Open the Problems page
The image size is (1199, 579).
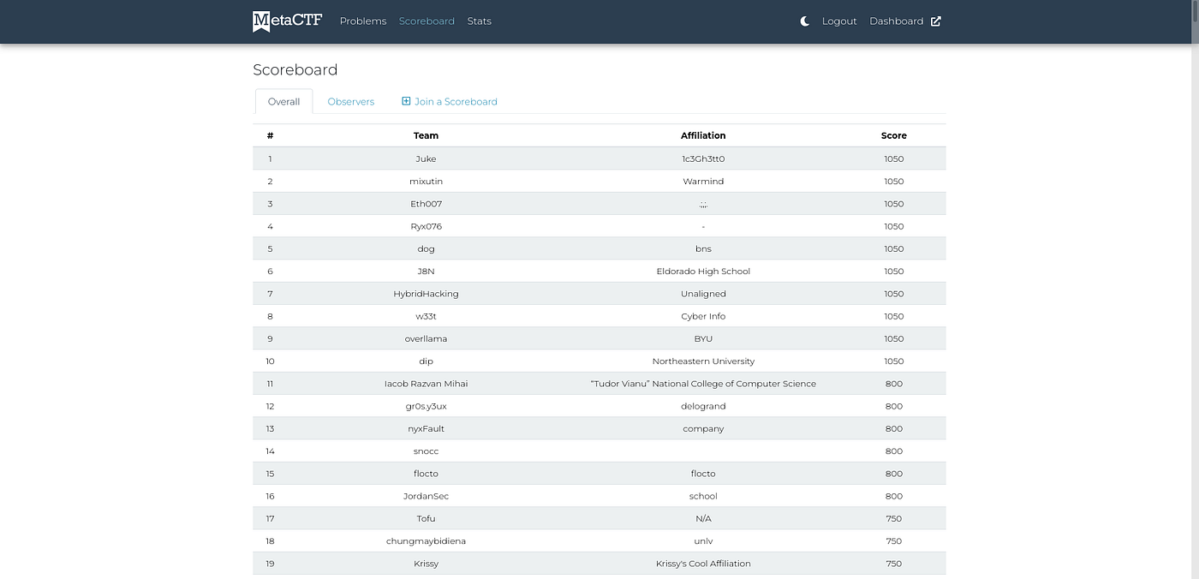[x=363, y=21]
